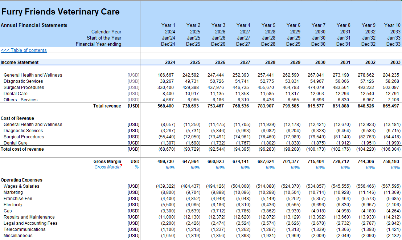This screenshot has width=402, height=240.
Task: Select the Dec'24 financial year ending cell
Action: pyautogui.click(x=168, y=44)
